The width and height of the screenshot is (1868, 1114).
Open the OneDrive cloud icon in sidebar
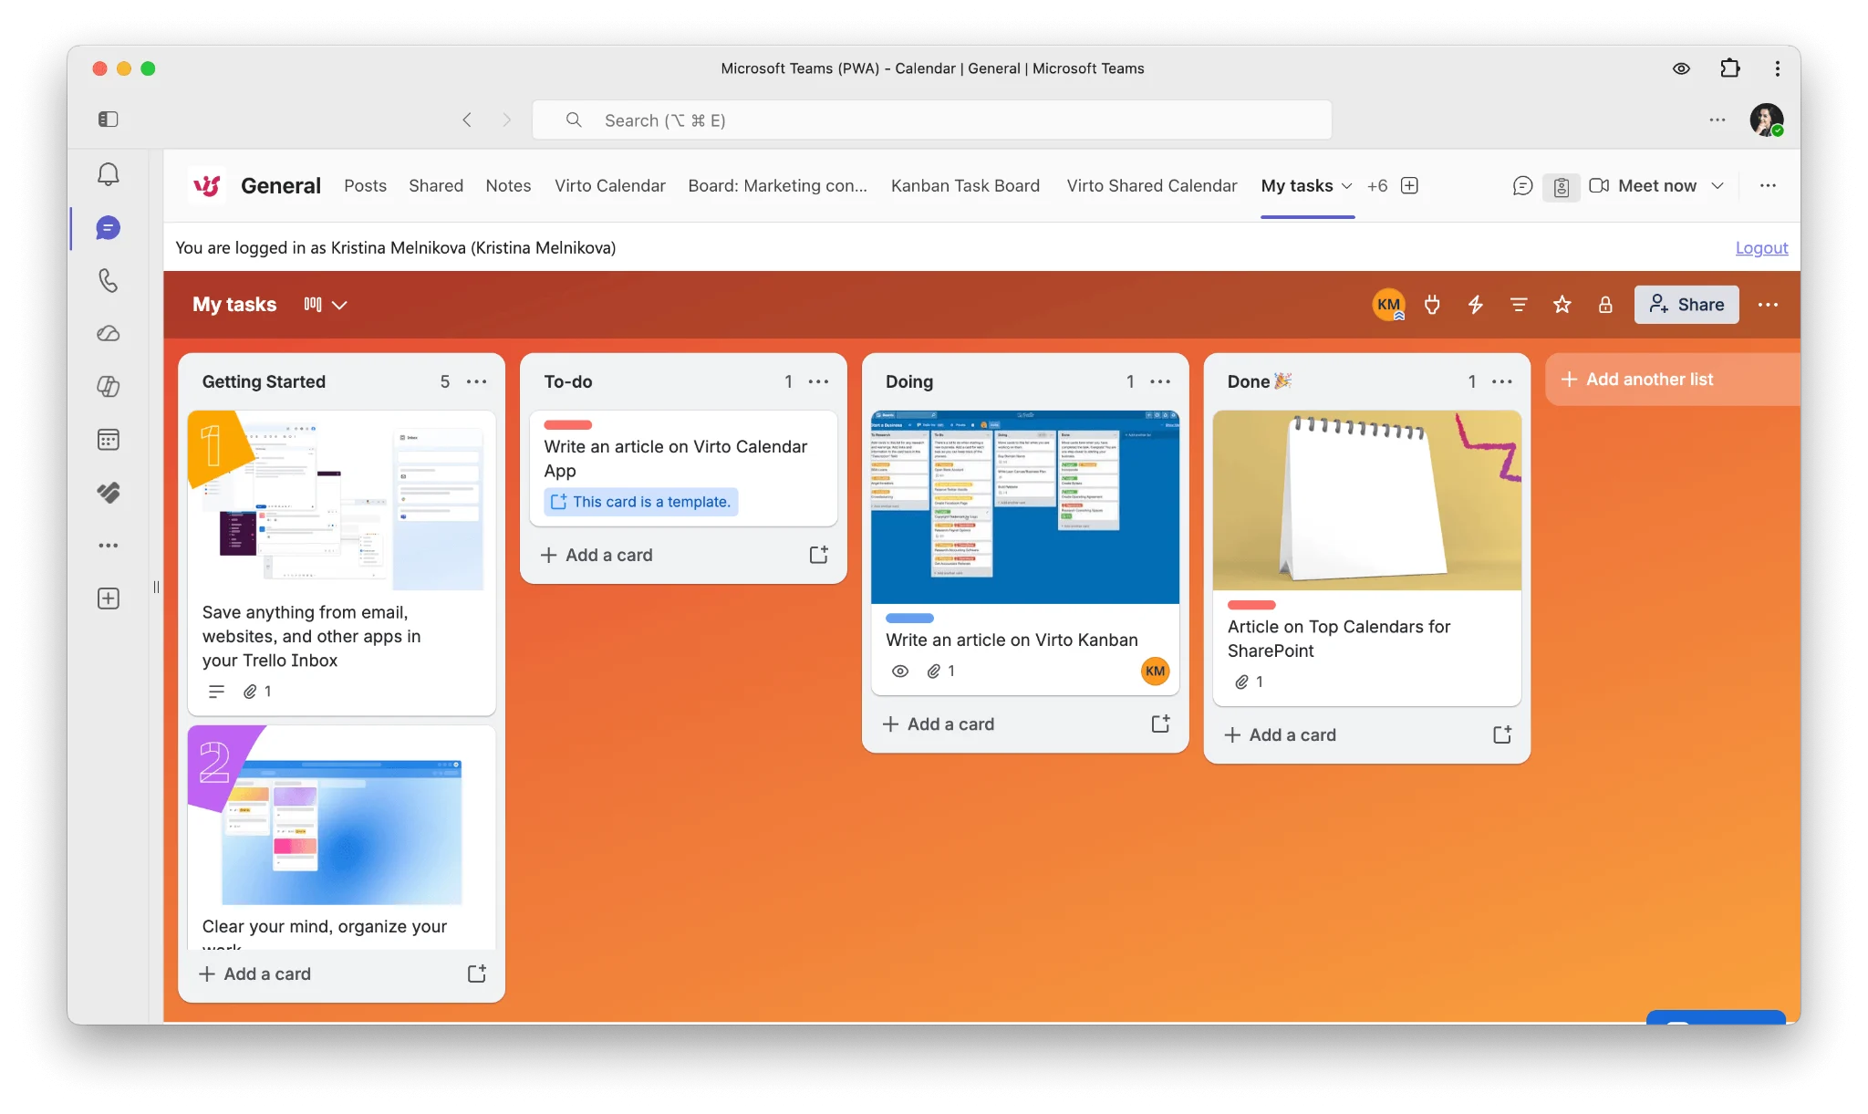click(109, 334)
